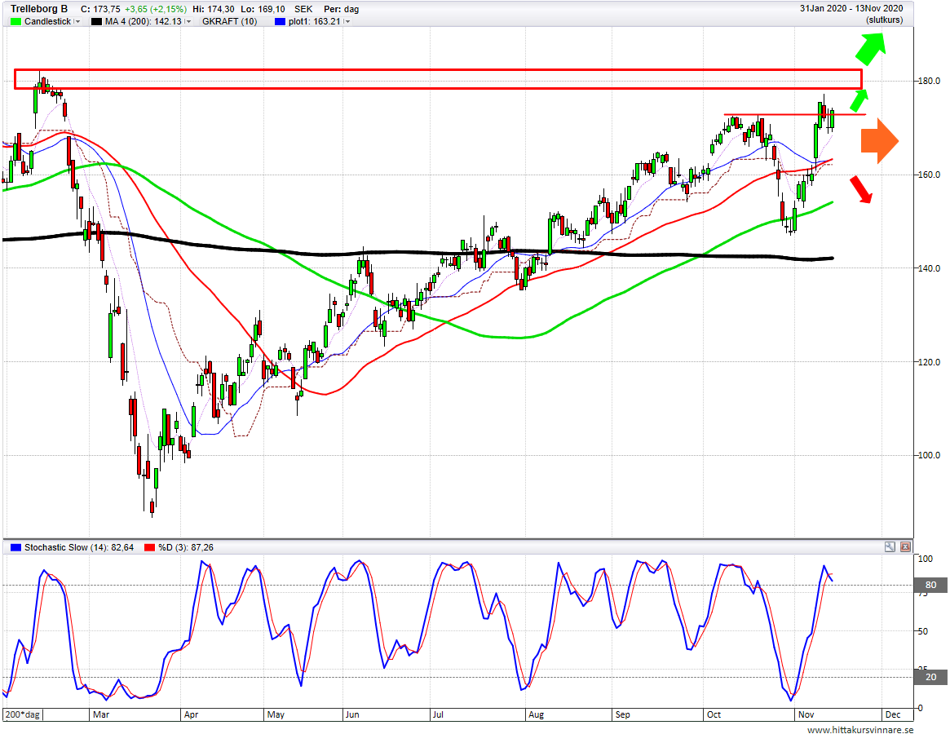950x734 pixels.
Task: Click the (slutkurs) label
Action: [x=884, y=20]
